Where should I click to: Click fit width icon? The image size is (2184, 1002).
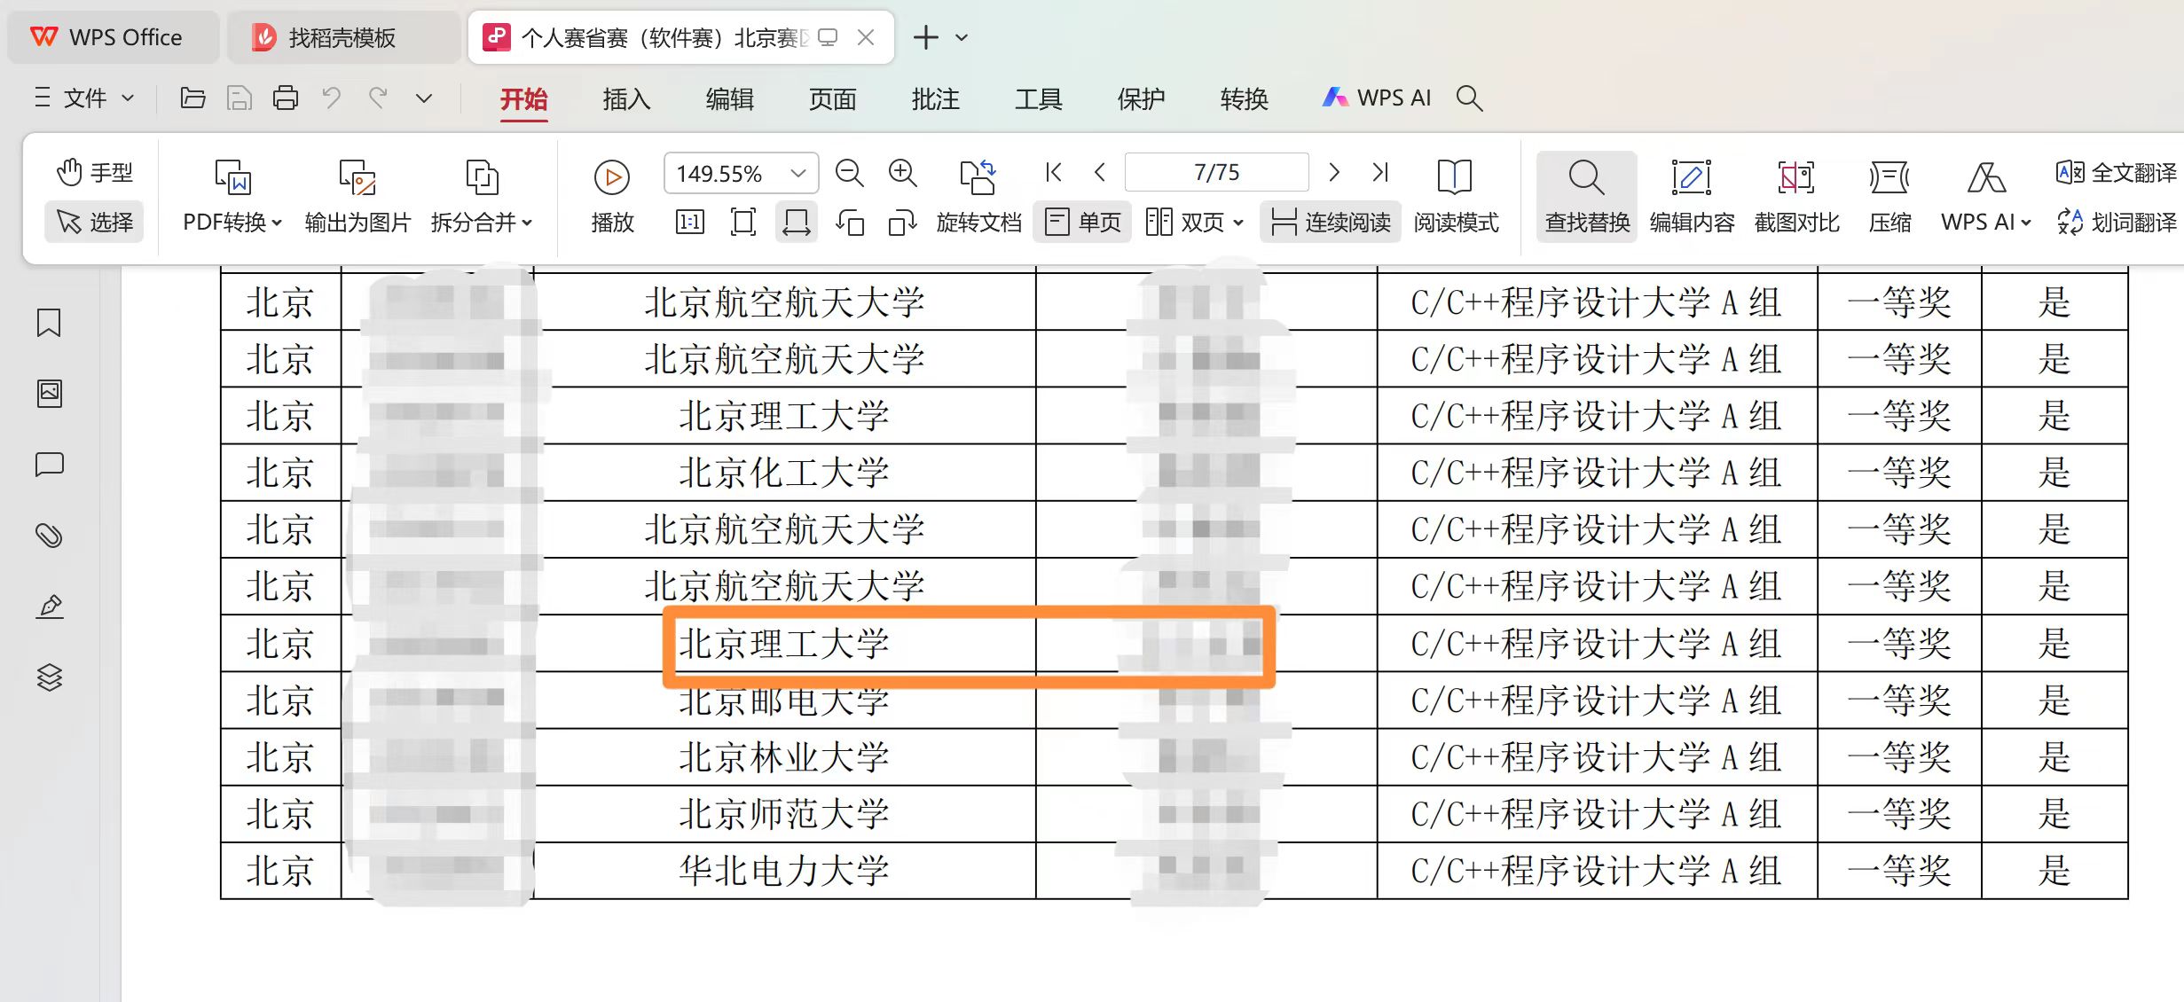coord(797,222)
